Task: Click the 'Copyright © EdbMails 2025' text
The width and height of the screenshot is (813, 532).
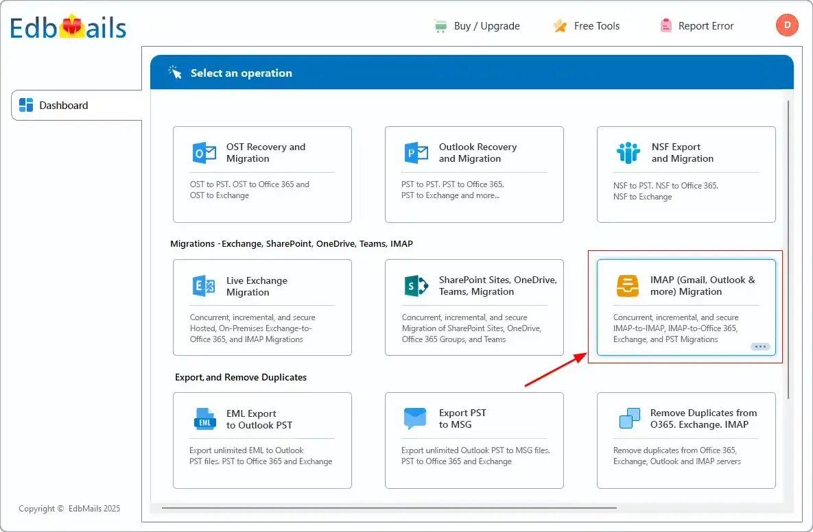Action: (x=69, y=509)
